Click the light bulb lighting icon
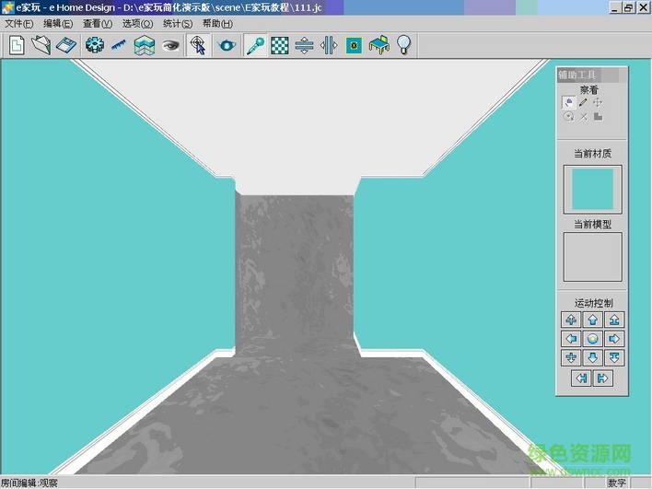This screenshot has height=489, width=652. click(x=403, y=45)
